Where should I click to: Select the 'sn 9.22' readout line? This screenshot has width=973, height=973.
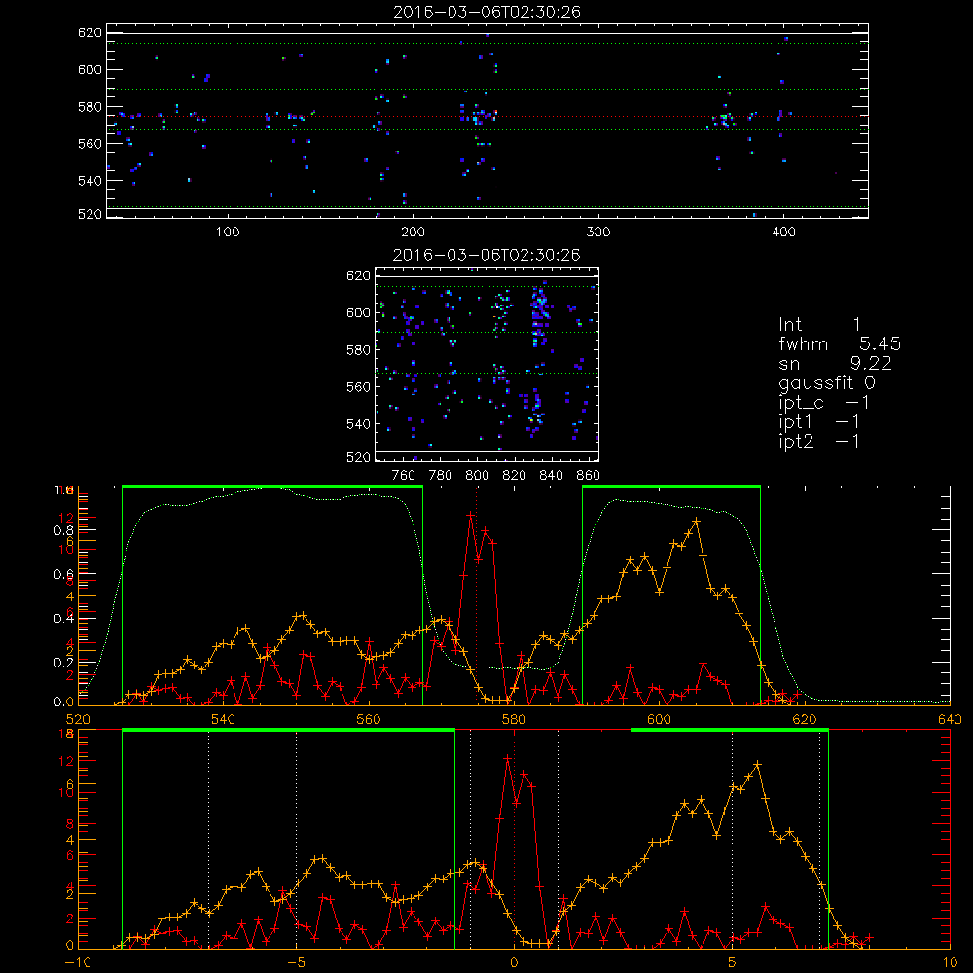tap(835, 363)
